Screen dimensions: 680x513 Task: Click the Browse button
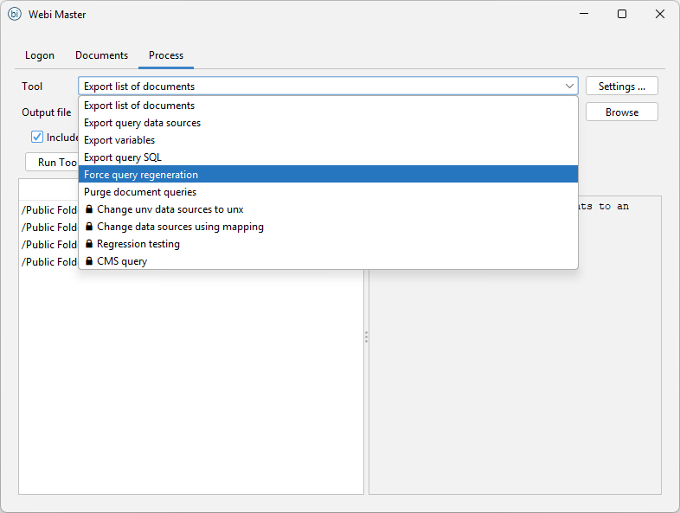[621, 112]
